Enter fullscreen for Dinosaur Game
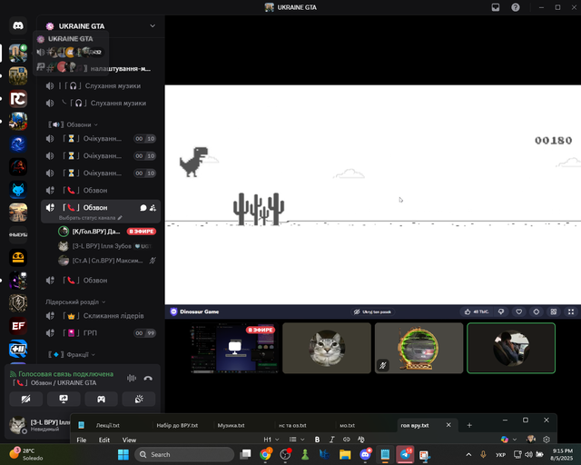This screenshot has width=581, height=465. (x=571, y=312)
